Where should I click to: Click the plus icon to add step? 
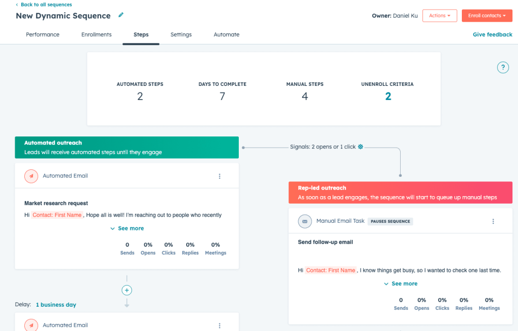click(126, 290)
